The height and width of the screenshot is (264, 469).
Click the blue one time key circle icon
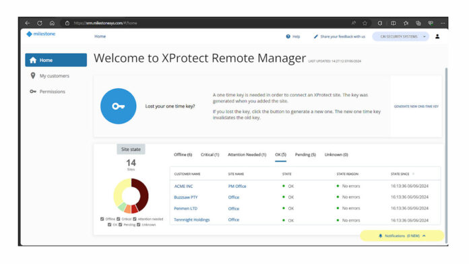(x=118, y=106)
